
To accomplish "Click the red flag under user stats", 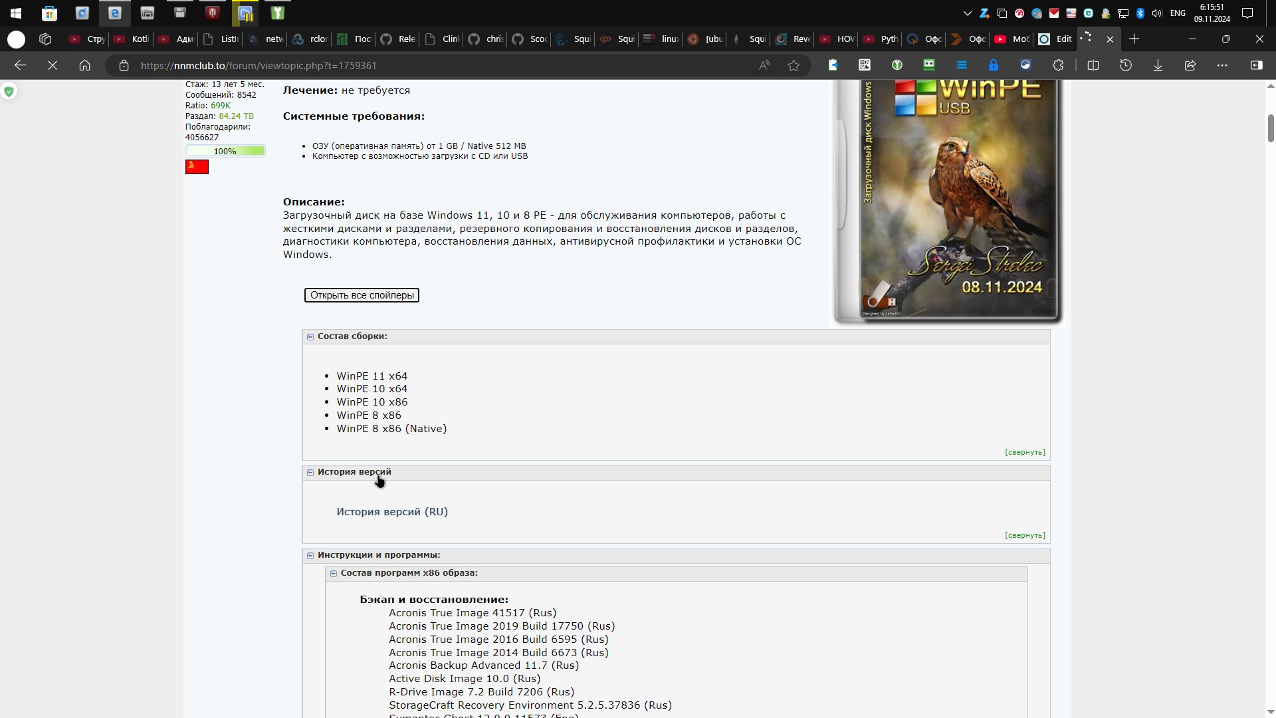I will coord(197,167).
